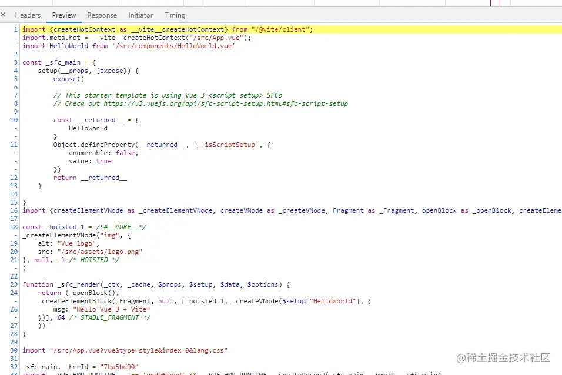Open the Timing tab
Viewport: 562px width, 375px height.
coord(175,15)
